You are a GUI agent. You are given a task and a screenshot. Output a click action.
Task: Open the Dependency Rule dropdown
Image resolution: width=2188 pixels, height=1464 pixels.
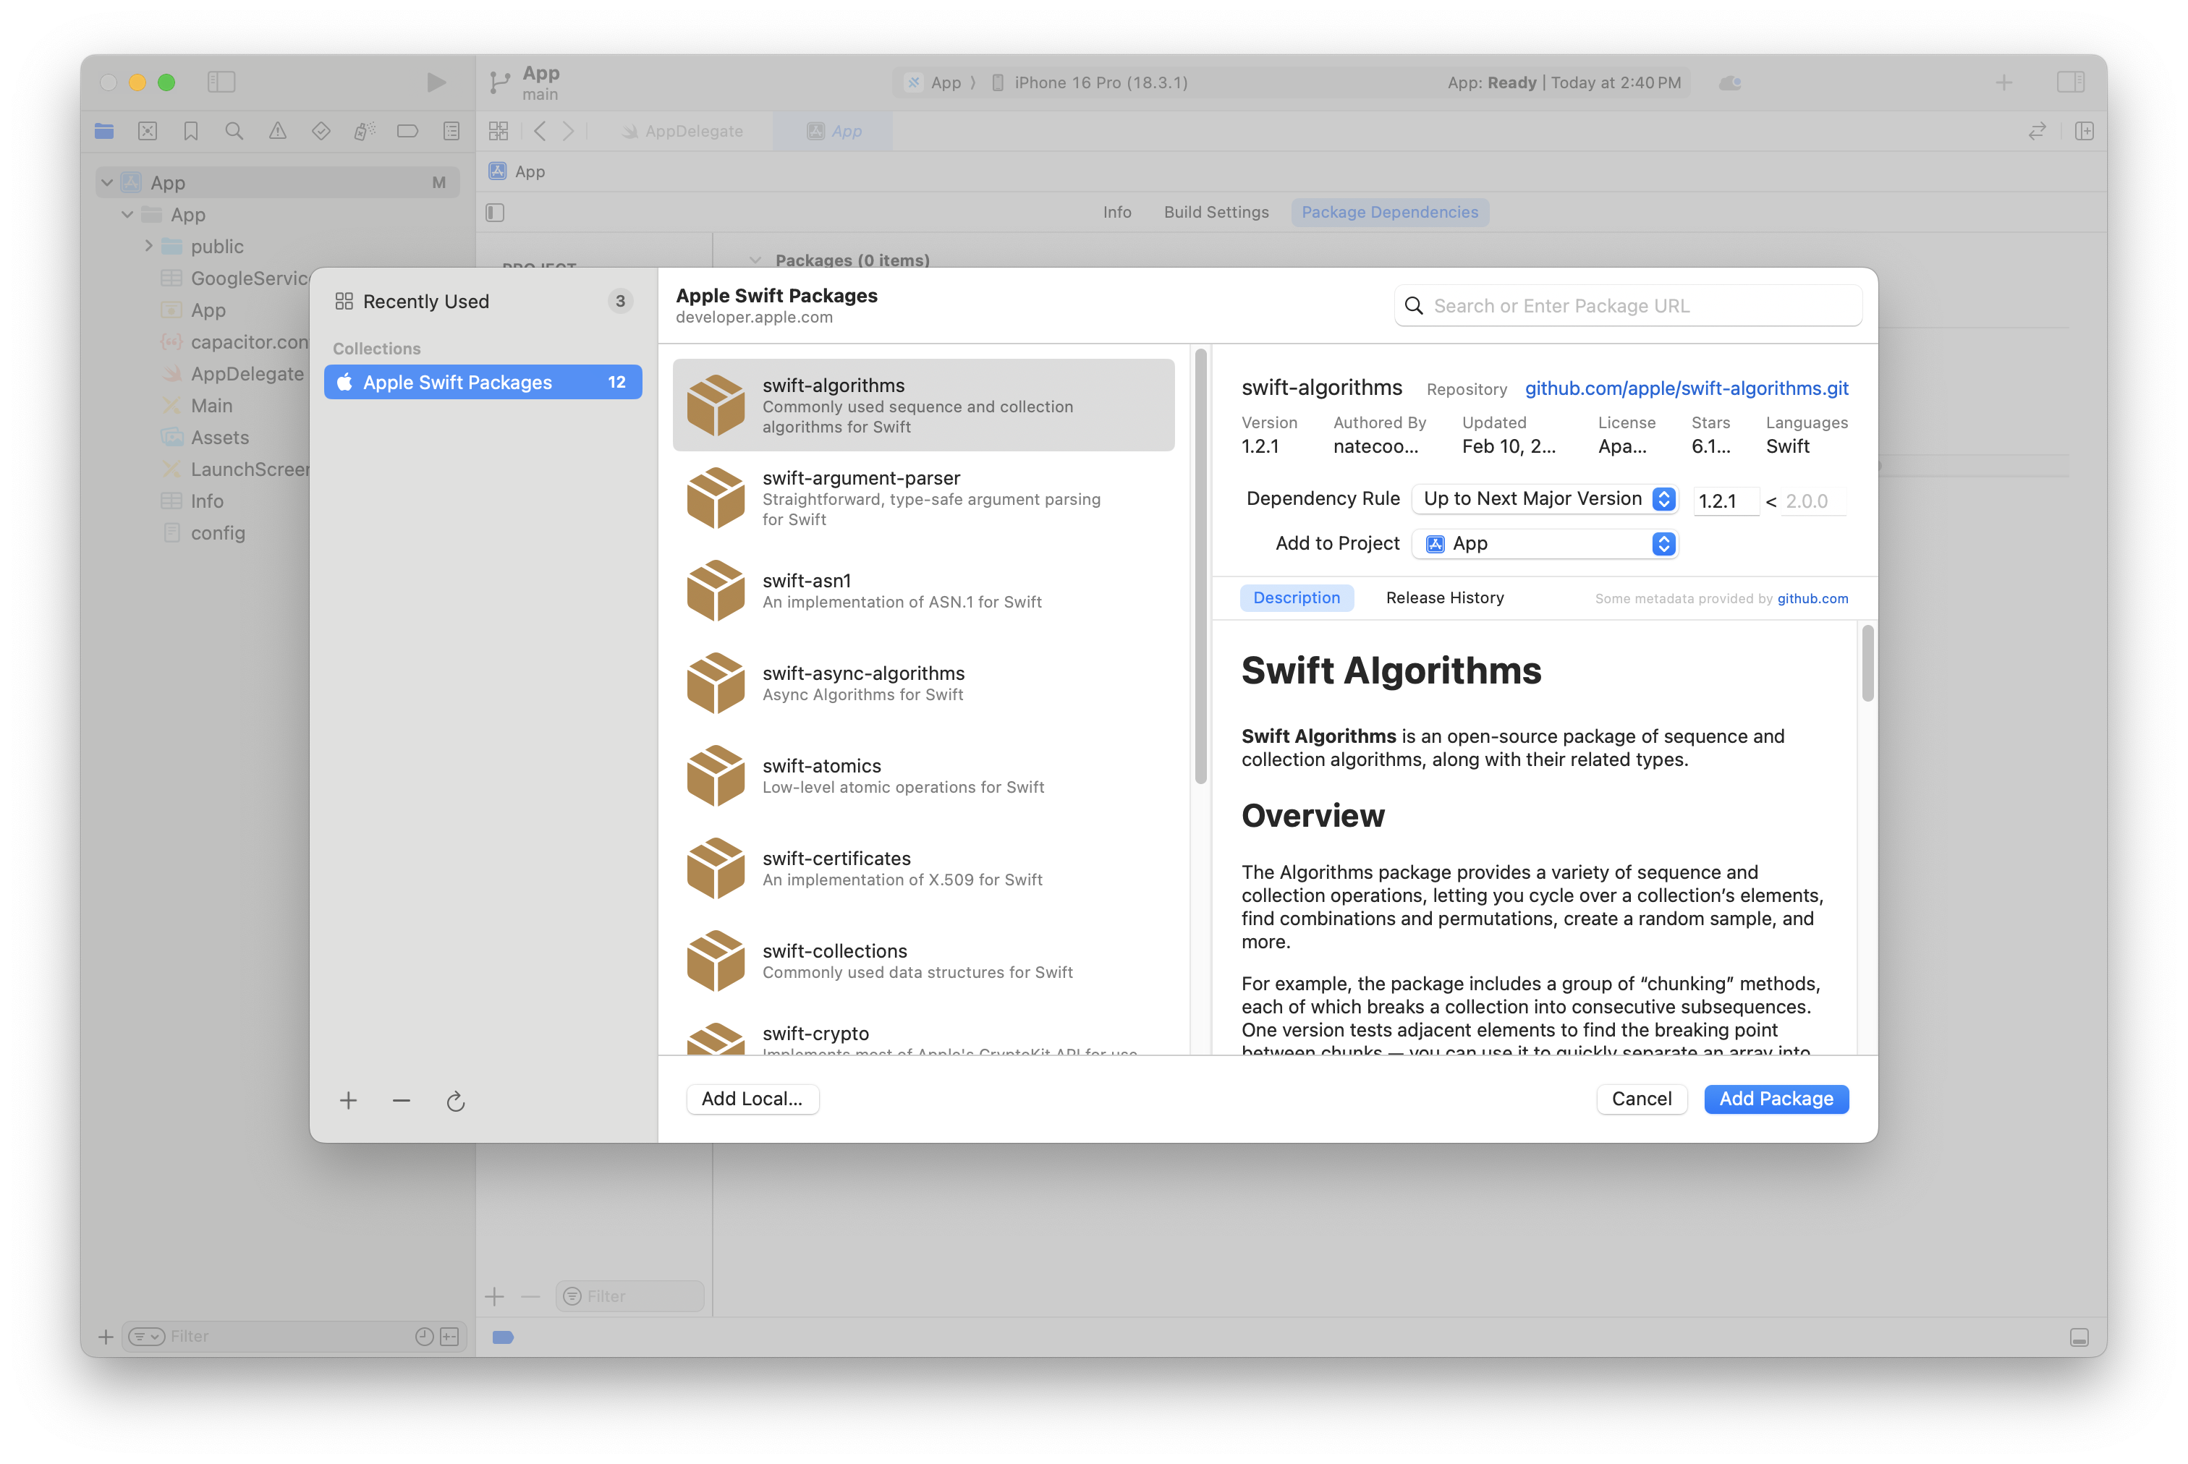click(1545, 498)
